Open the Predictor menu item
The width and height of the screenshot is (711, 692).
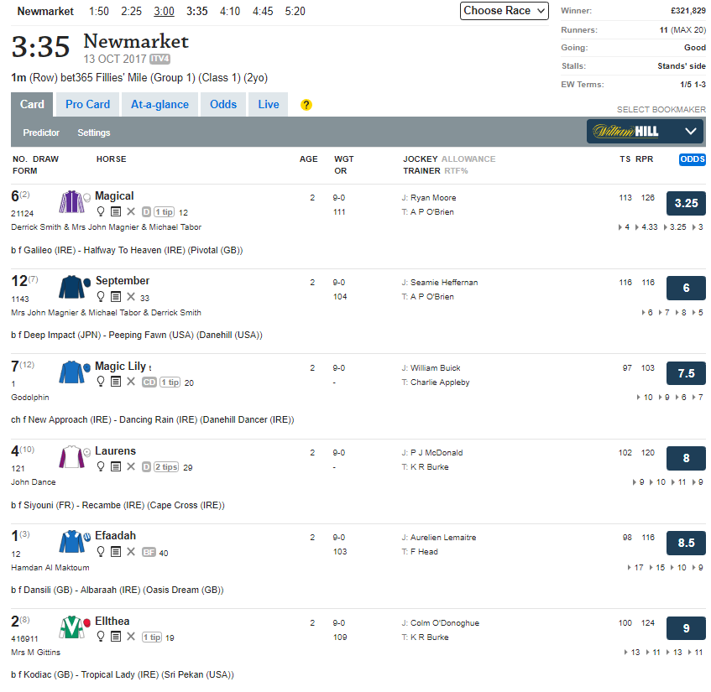(41, 133)
